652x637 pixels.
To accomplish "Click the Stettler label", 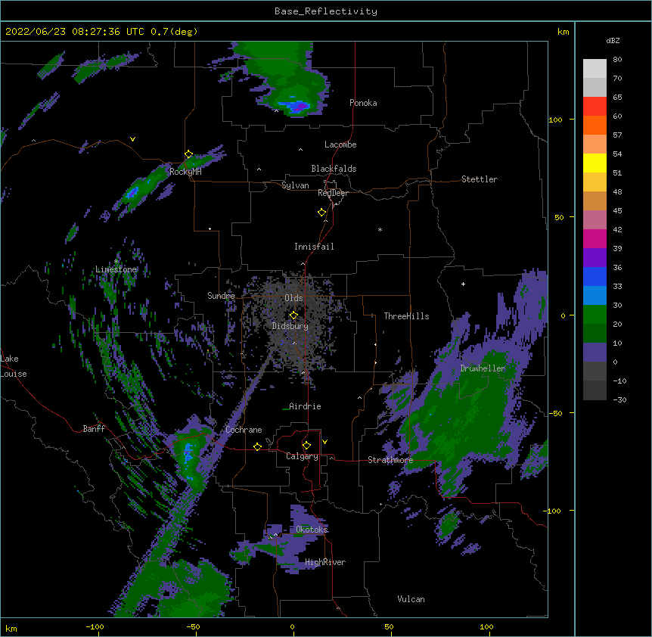I will [x=480, y=179].
